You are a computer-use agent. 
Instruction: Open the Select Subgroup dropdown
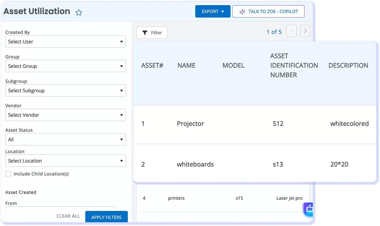66,90
